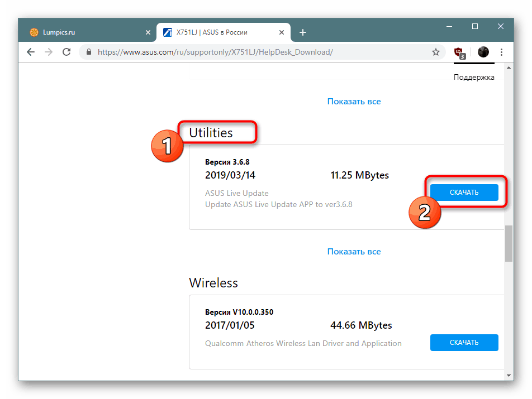Open the Chrome profile avatar
The height and width of the screenshot is (399, 532).
(x=483, y=52)
